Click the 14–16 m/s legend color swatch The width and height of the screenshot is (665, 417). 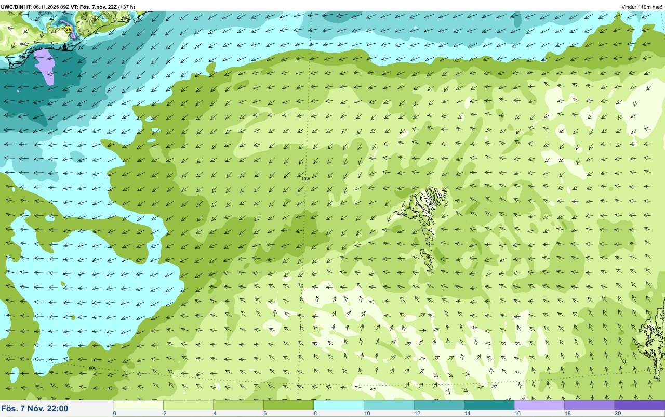coord(489,405)
